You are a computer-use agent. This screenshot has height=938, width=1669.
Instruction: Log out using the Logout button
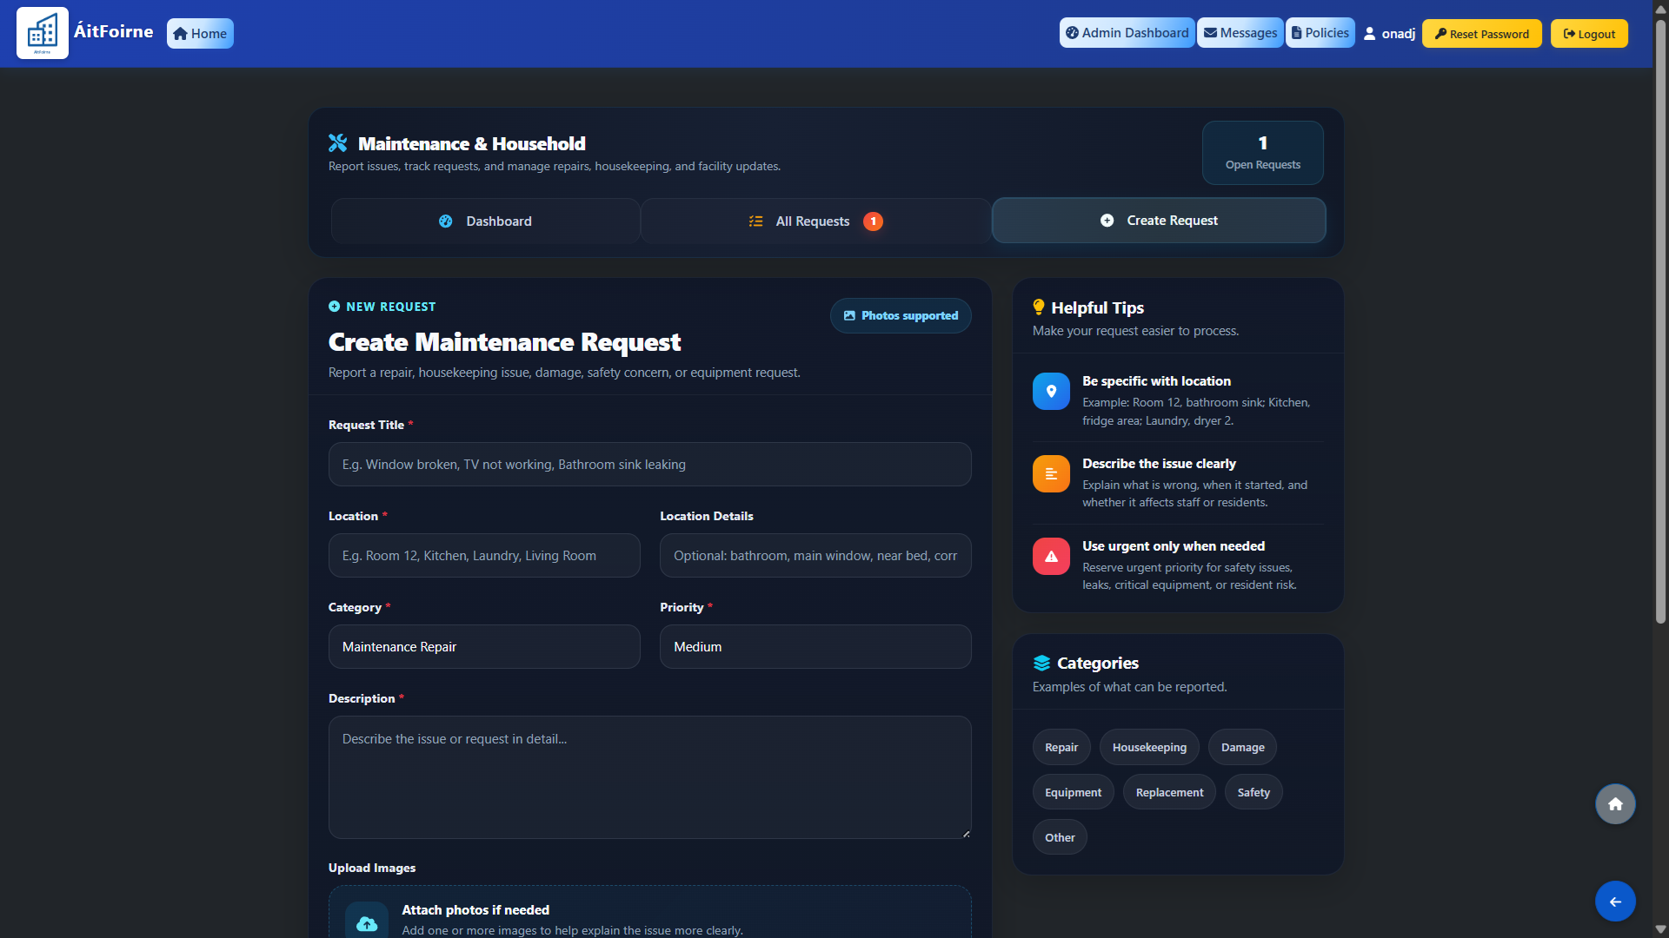coord(1589,34)
